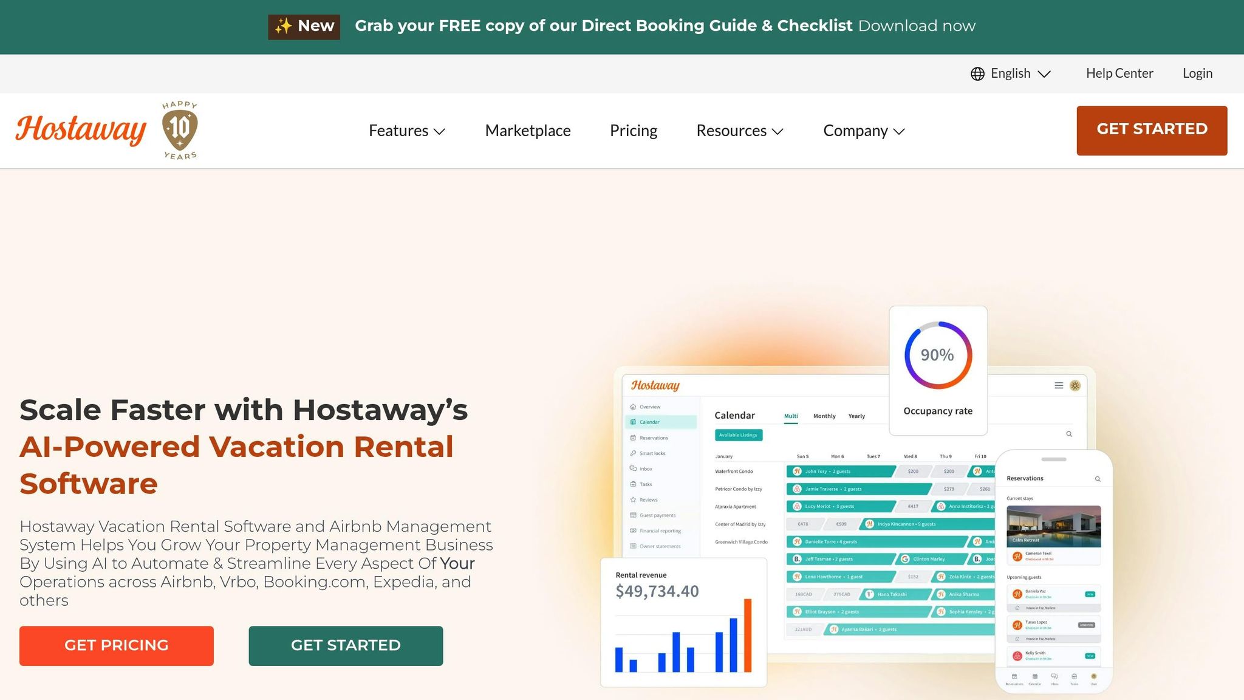
Task: Open the Pricing menu item
Action: click(x=633, y=131)
